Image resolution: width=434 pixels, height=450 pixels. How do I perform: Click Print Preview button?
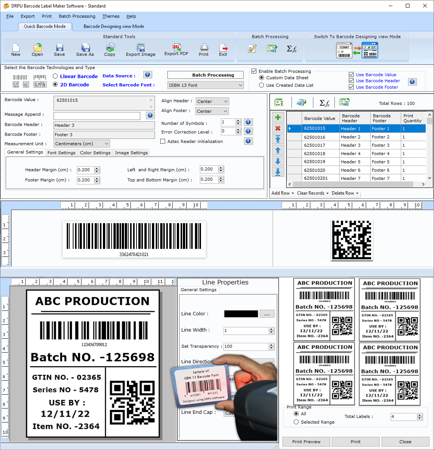[306, 442]
